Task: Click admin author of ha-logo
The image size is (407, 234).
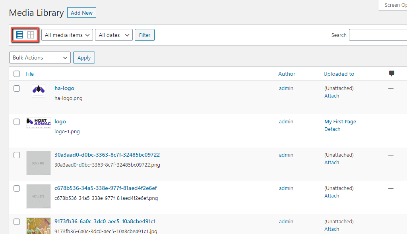Action: [x=286, y=88]
